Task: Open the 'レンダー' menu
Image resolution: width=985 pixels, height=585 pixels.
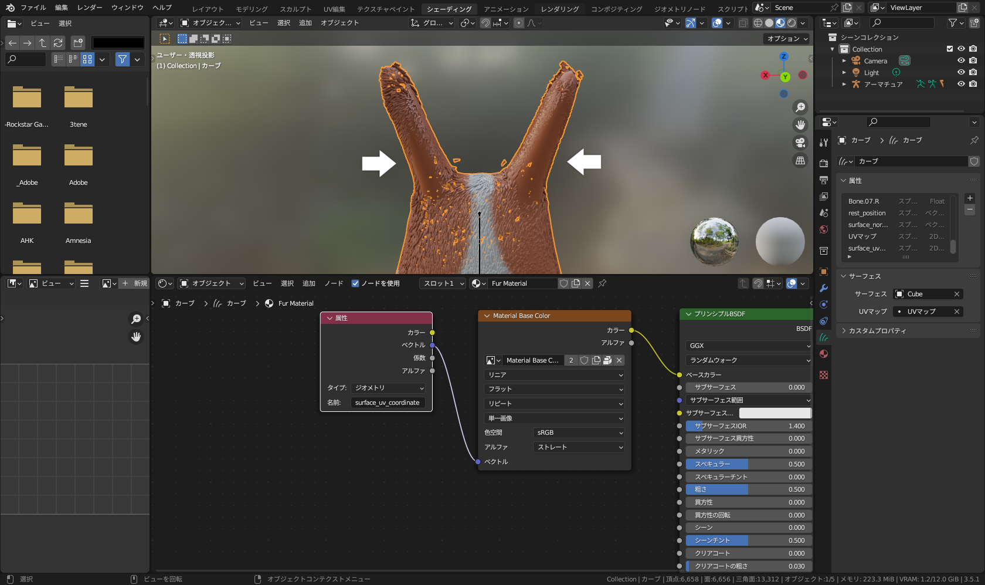Action: pos(90,8)
